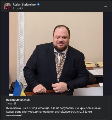Viewport: 112px width, 120px height.
Task: Open the Ruslan Stefanchuk profile from the header name
Action: coord(25,4)
